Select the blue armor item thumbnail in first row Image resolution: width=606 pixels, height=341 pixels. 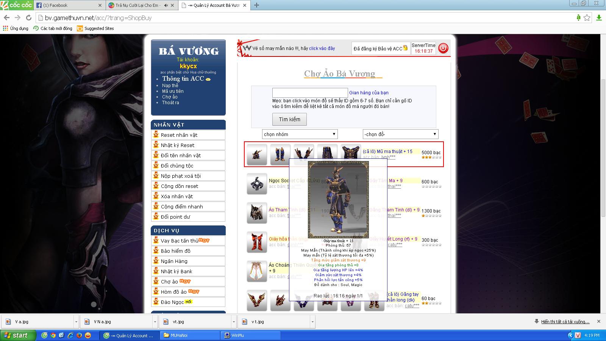(351, 151)
